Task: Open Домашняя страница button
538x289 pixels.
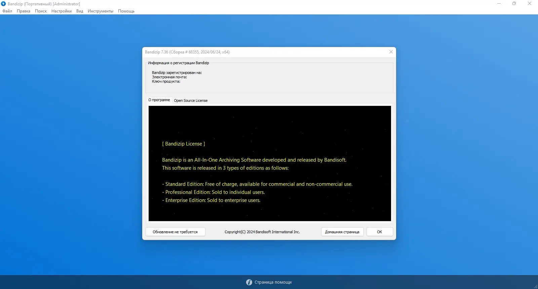Action: click(x=342, y=232)
